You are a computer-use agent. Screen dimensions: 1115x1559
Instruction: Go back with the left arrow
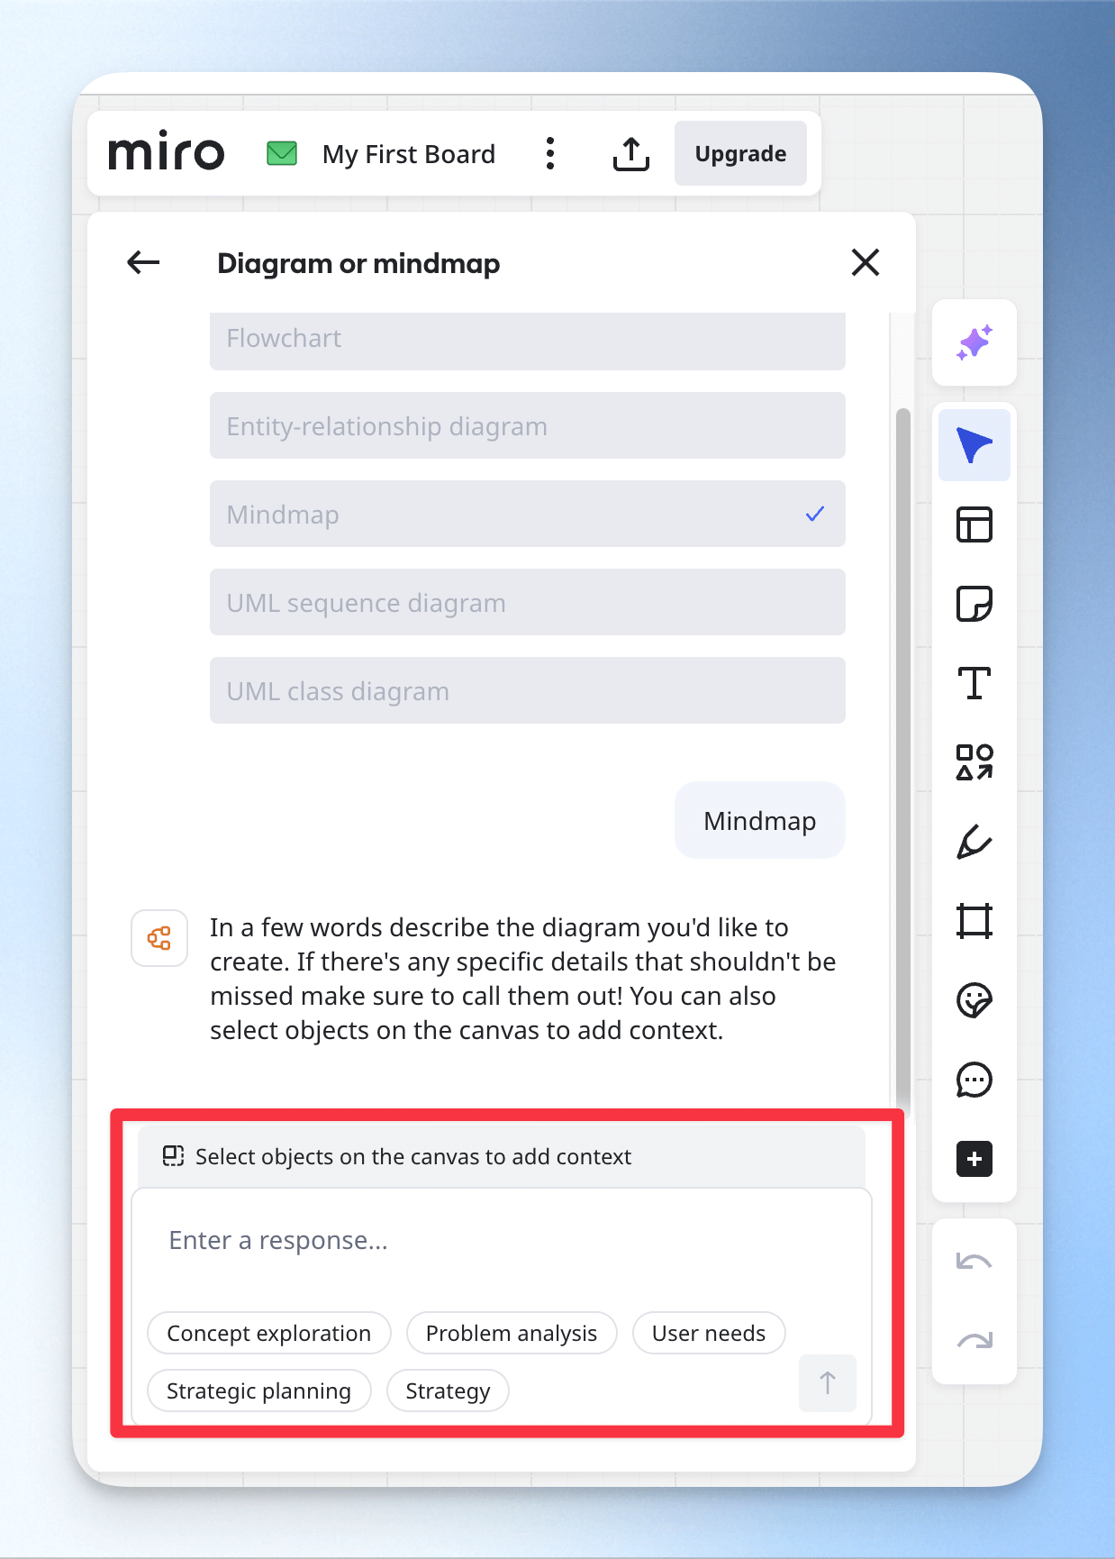tap(143, 263)
